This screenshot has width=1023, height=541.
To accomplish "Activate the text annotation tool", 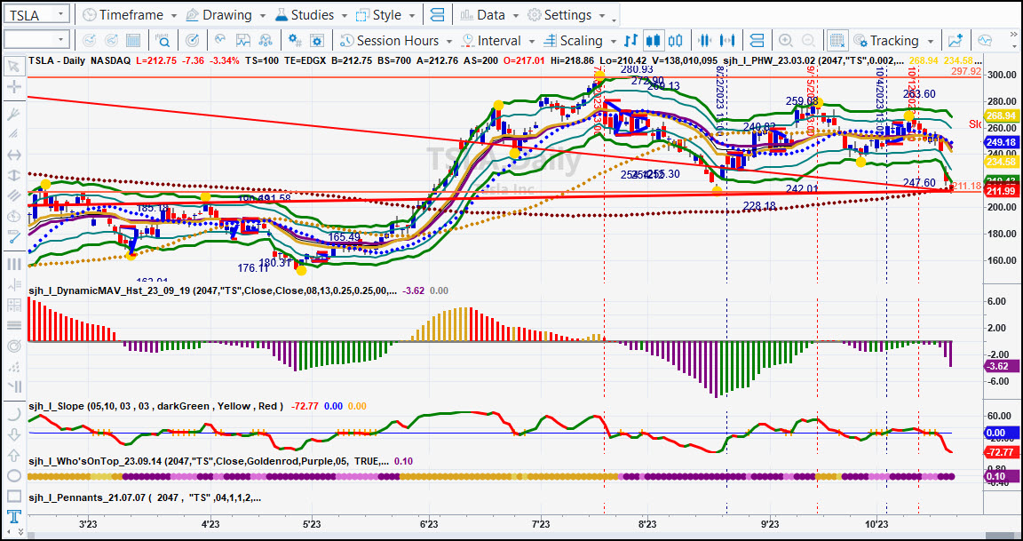I will tap(13, 517).
